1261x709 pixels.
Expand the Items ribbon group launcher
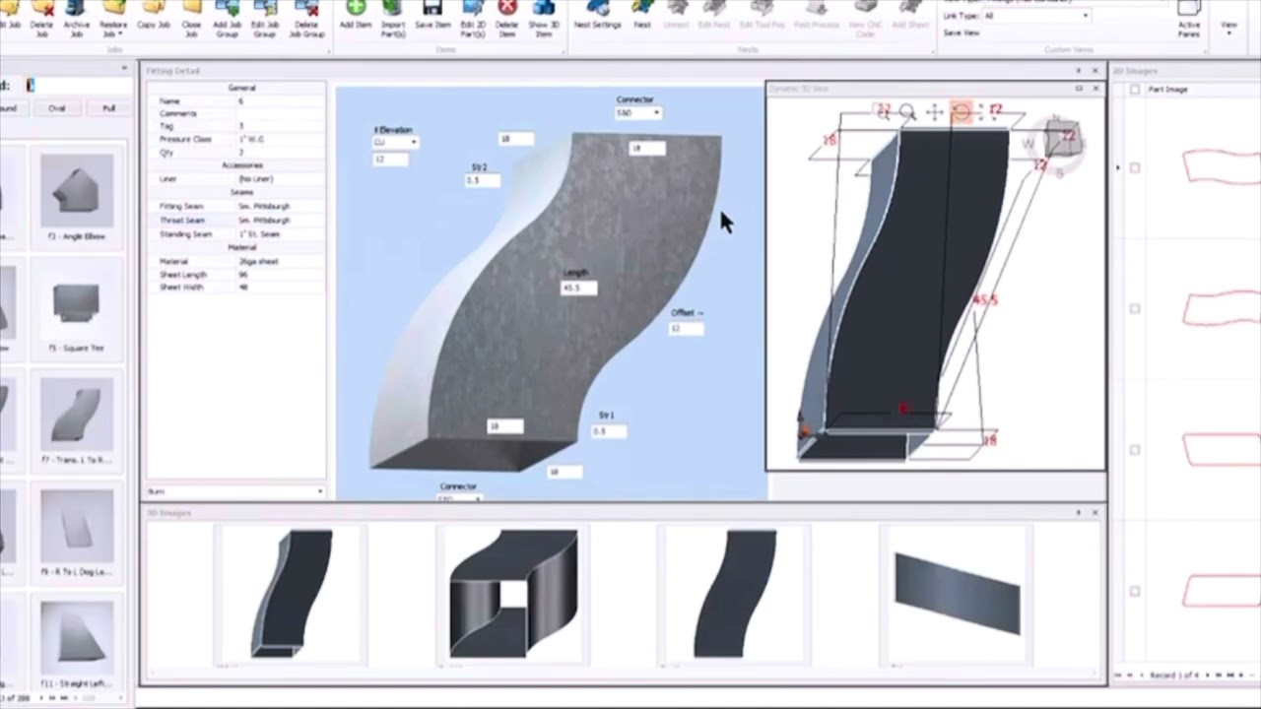(564, 49)
